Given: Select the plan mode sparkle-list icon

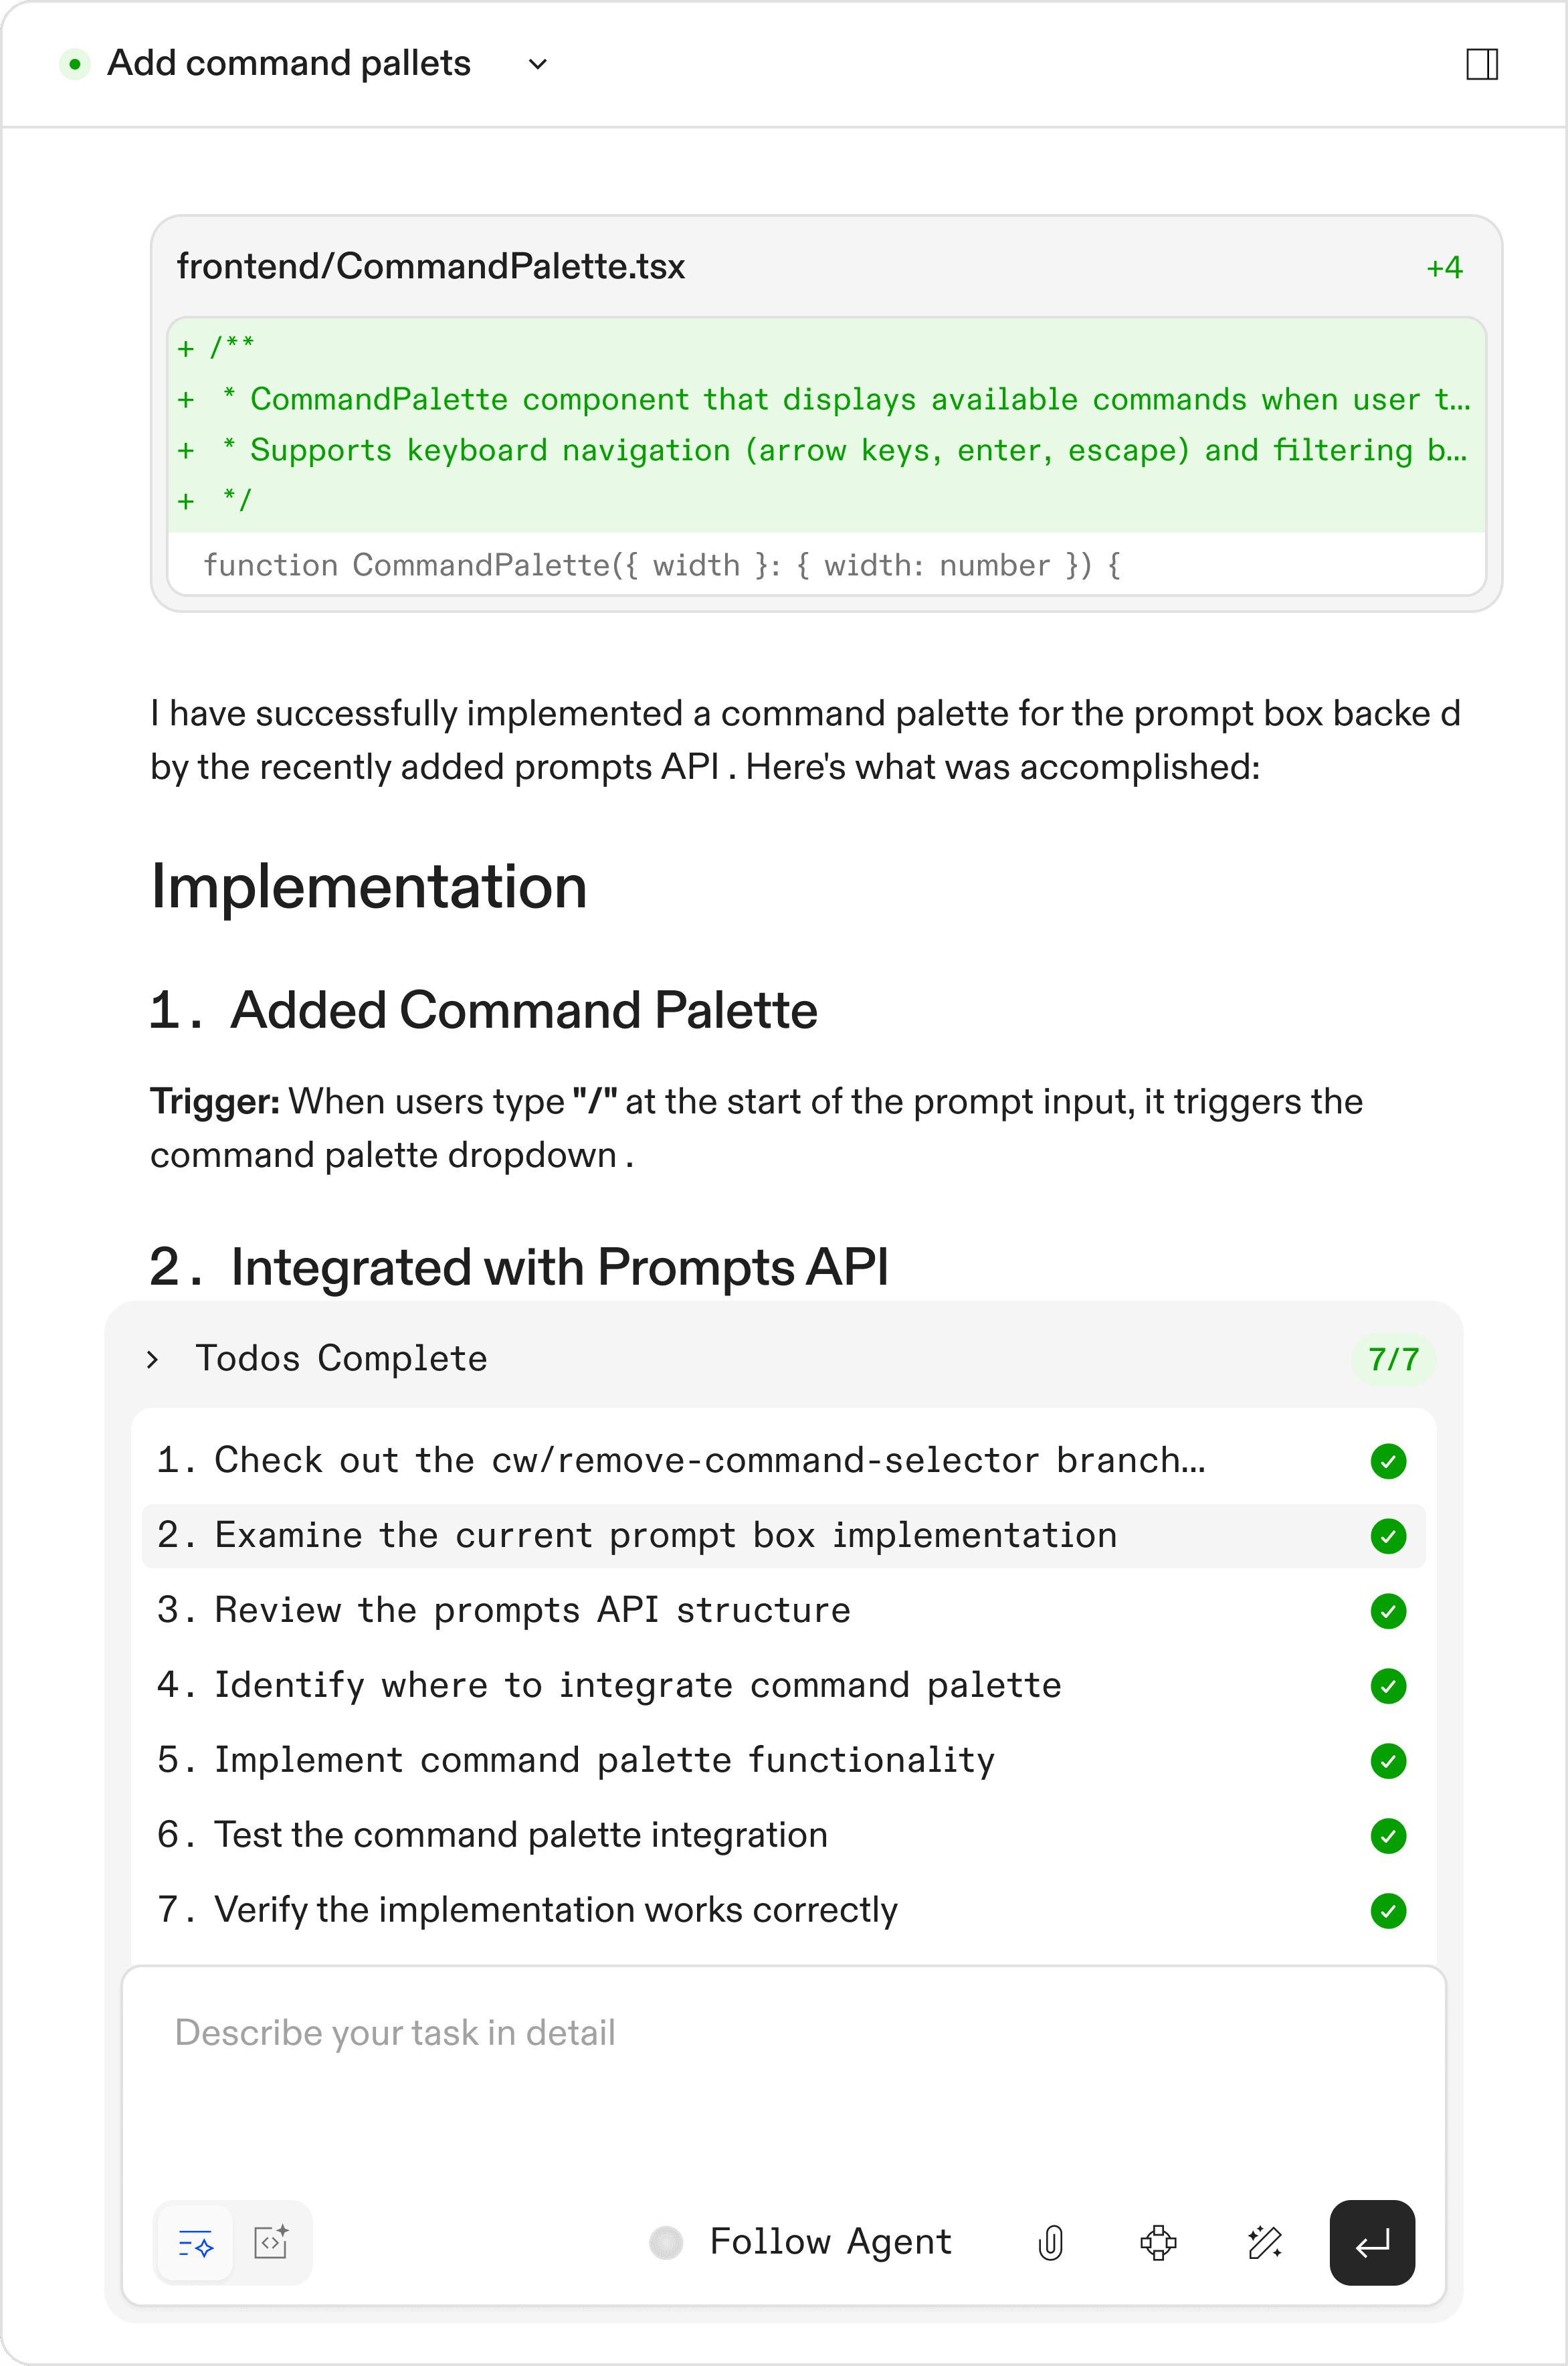Looking at the screenshot, I should [196, 2243].
